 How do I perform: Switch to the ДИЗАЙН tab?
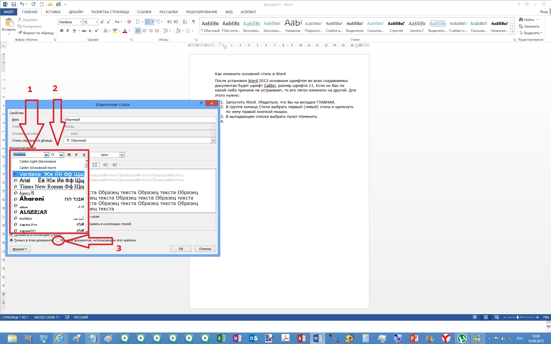[76, 12]
